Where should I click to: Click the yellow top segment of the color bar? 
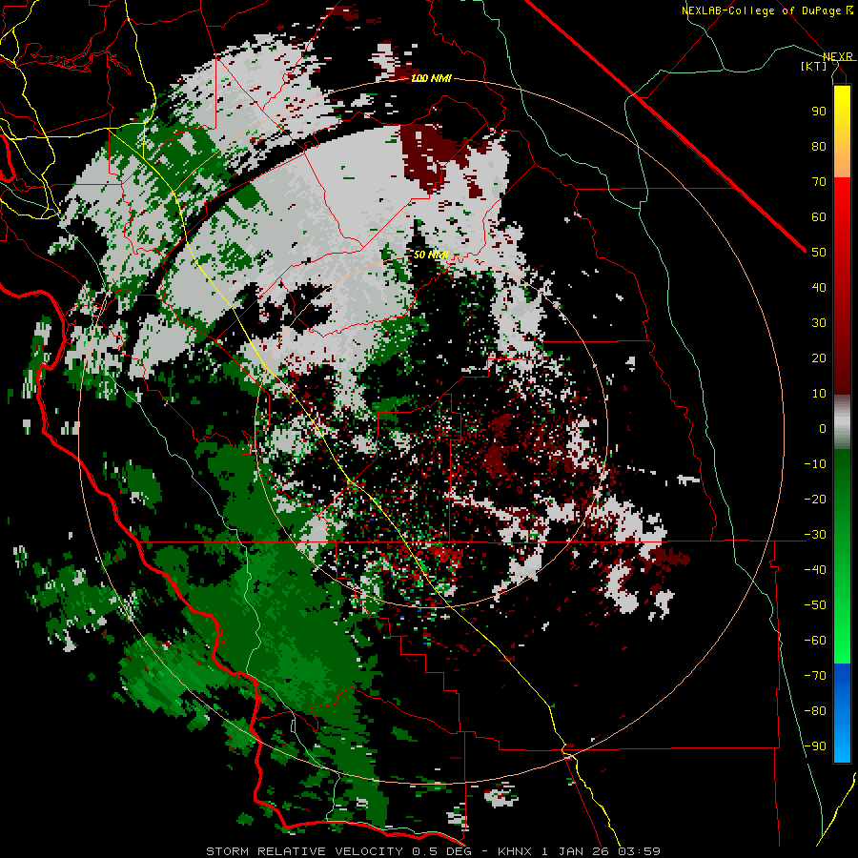[x=842, y=132]
